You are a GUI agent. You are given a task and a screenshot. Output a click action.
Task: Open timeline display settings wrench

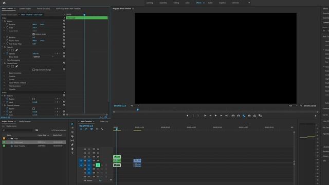(x=102, y=129)
